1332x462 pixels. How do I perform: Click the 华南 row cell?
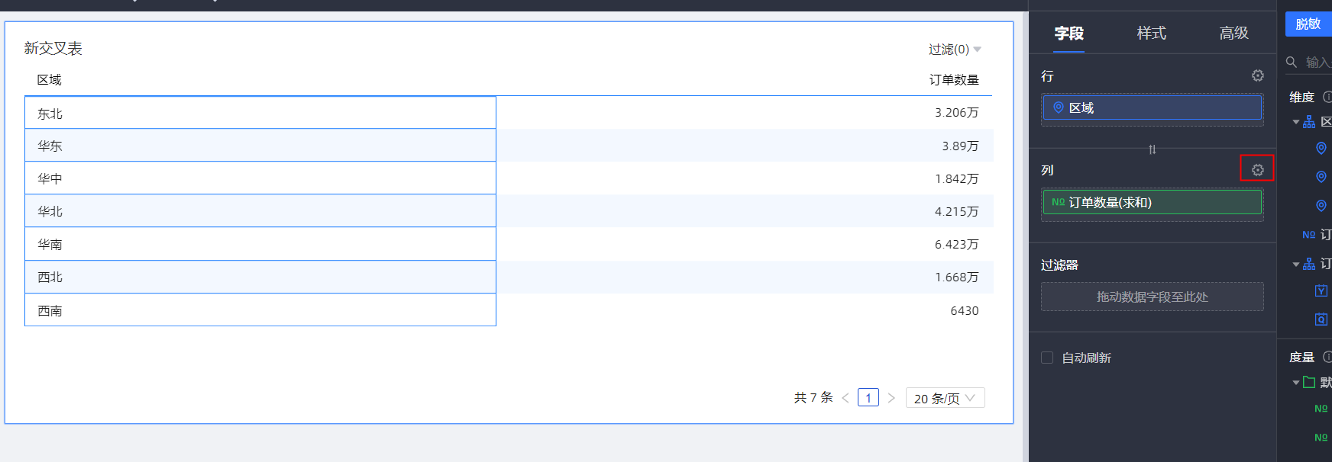(260, 244)
